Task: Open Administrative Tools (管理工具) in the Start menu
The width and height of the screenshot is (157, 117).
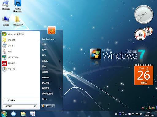Action: [x=46, y=88]
